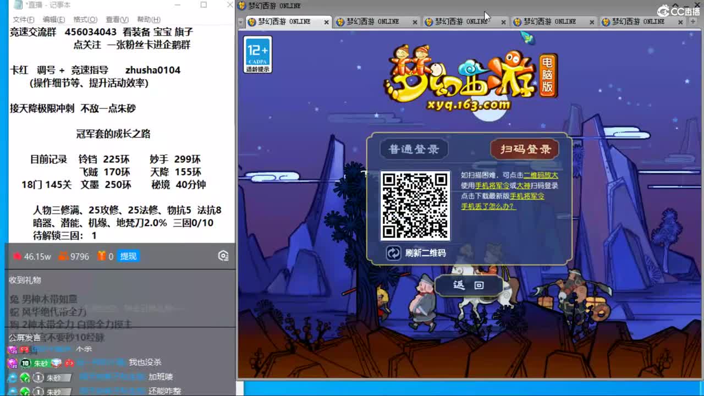Click the 18门 145关 record in Notepad

tap(47, 185)
